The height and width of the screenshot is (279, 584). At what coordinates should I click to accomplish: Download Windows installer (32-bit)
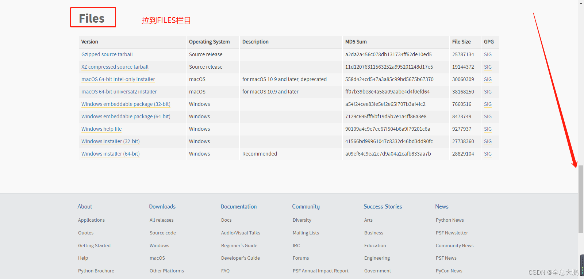coord(111,141)
